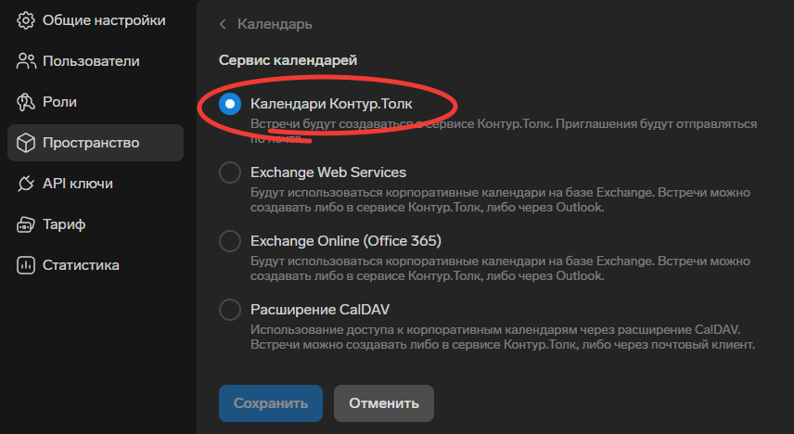Click the Сохранить button

pos(271,403)
